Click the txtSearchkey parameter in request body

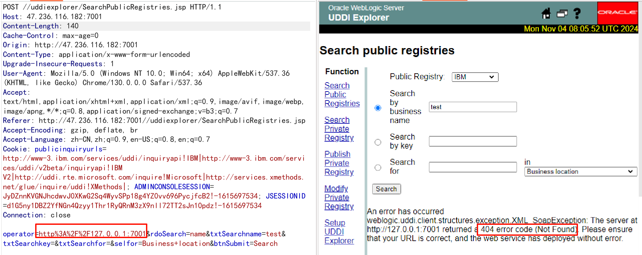pos(29,244)
